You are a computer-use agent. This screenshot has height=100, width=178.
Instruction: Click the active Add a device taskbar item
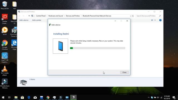73,97
